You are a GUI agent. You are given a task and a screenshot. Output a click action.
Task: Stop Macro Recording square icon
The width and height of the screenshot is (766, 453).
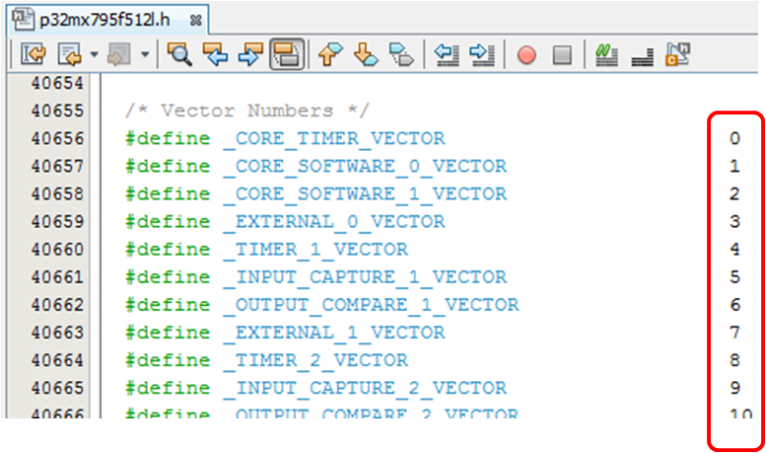tap(562, 54)
